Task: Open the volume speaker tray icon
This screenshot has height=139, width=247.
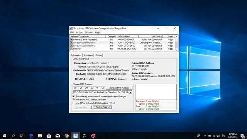Action: point(218,136)
